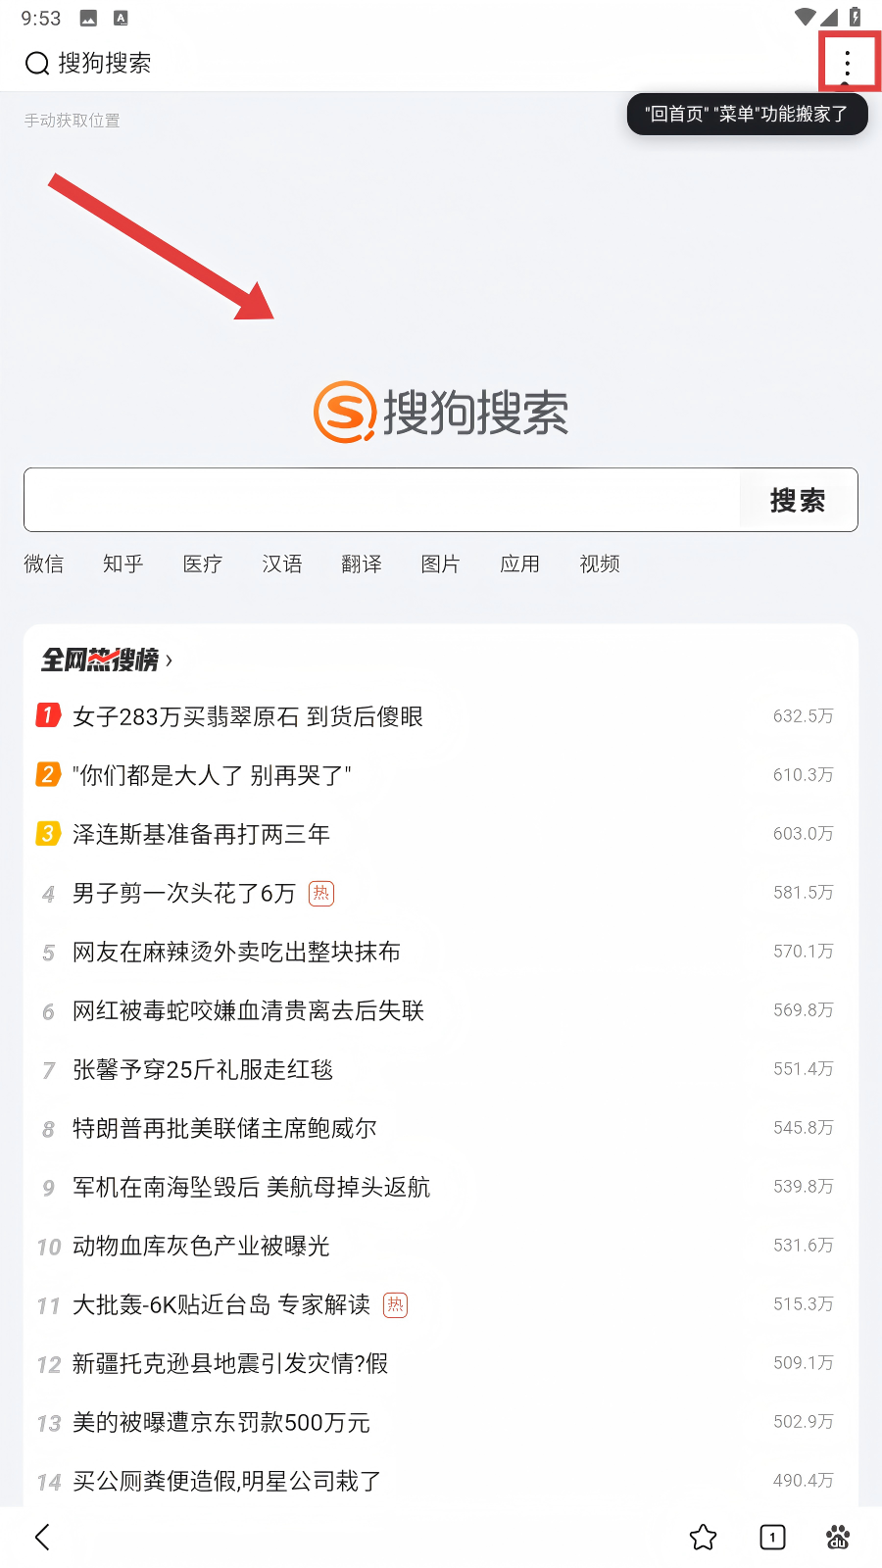This screenshot has width=882, height=1568.
Task: Tap the Baidu paw icon
Action: point(838,1537)
